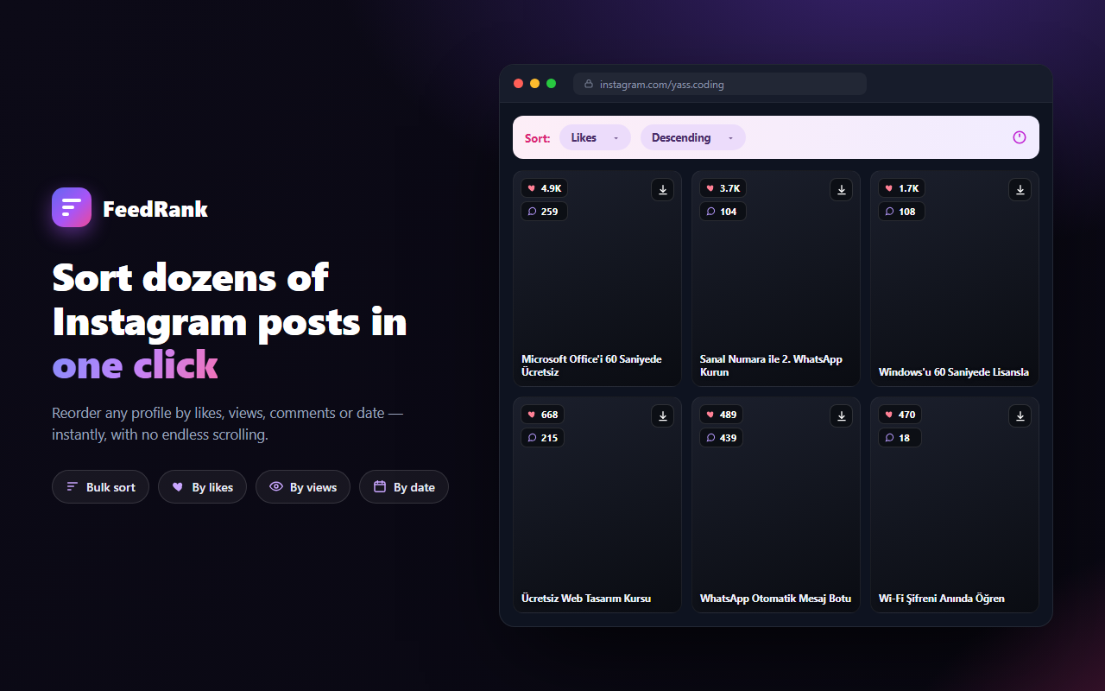Download the Wi-Fi Şifreni Anında Öğren post

(1020, 416)
